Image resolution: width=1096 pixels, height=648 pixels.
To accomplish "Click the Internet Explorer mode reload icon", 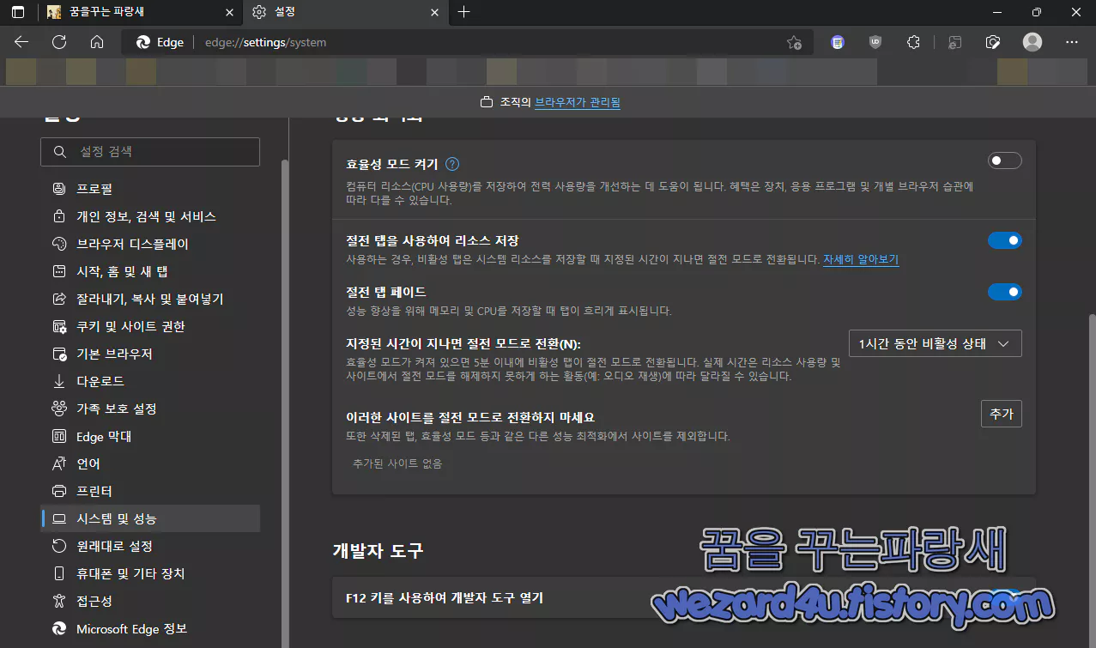I will (x=954, y=41).
